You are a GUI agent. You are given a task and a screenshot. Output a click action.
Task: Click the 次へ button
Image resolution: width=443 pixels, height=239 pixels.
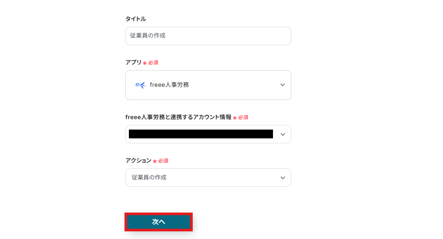click(x=159, y=222)
